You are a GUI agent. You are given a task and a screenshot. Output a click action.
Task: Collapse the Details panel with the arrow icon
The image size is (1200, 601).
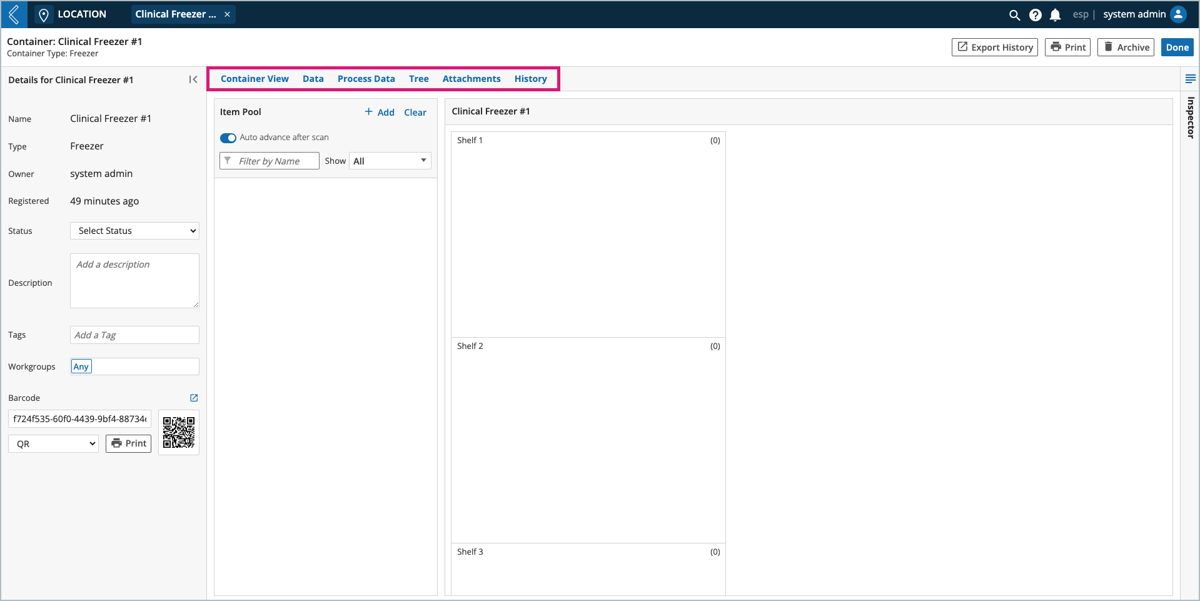pos(193,79)
